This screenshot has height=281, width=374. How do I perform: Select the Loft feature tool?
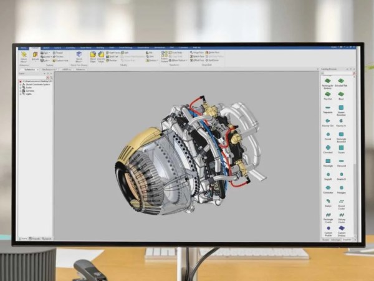point(45,61)
